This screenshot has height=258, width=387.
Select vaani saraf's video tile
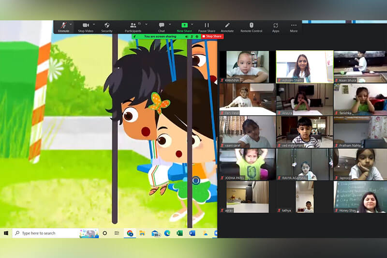tap(248, 132)
